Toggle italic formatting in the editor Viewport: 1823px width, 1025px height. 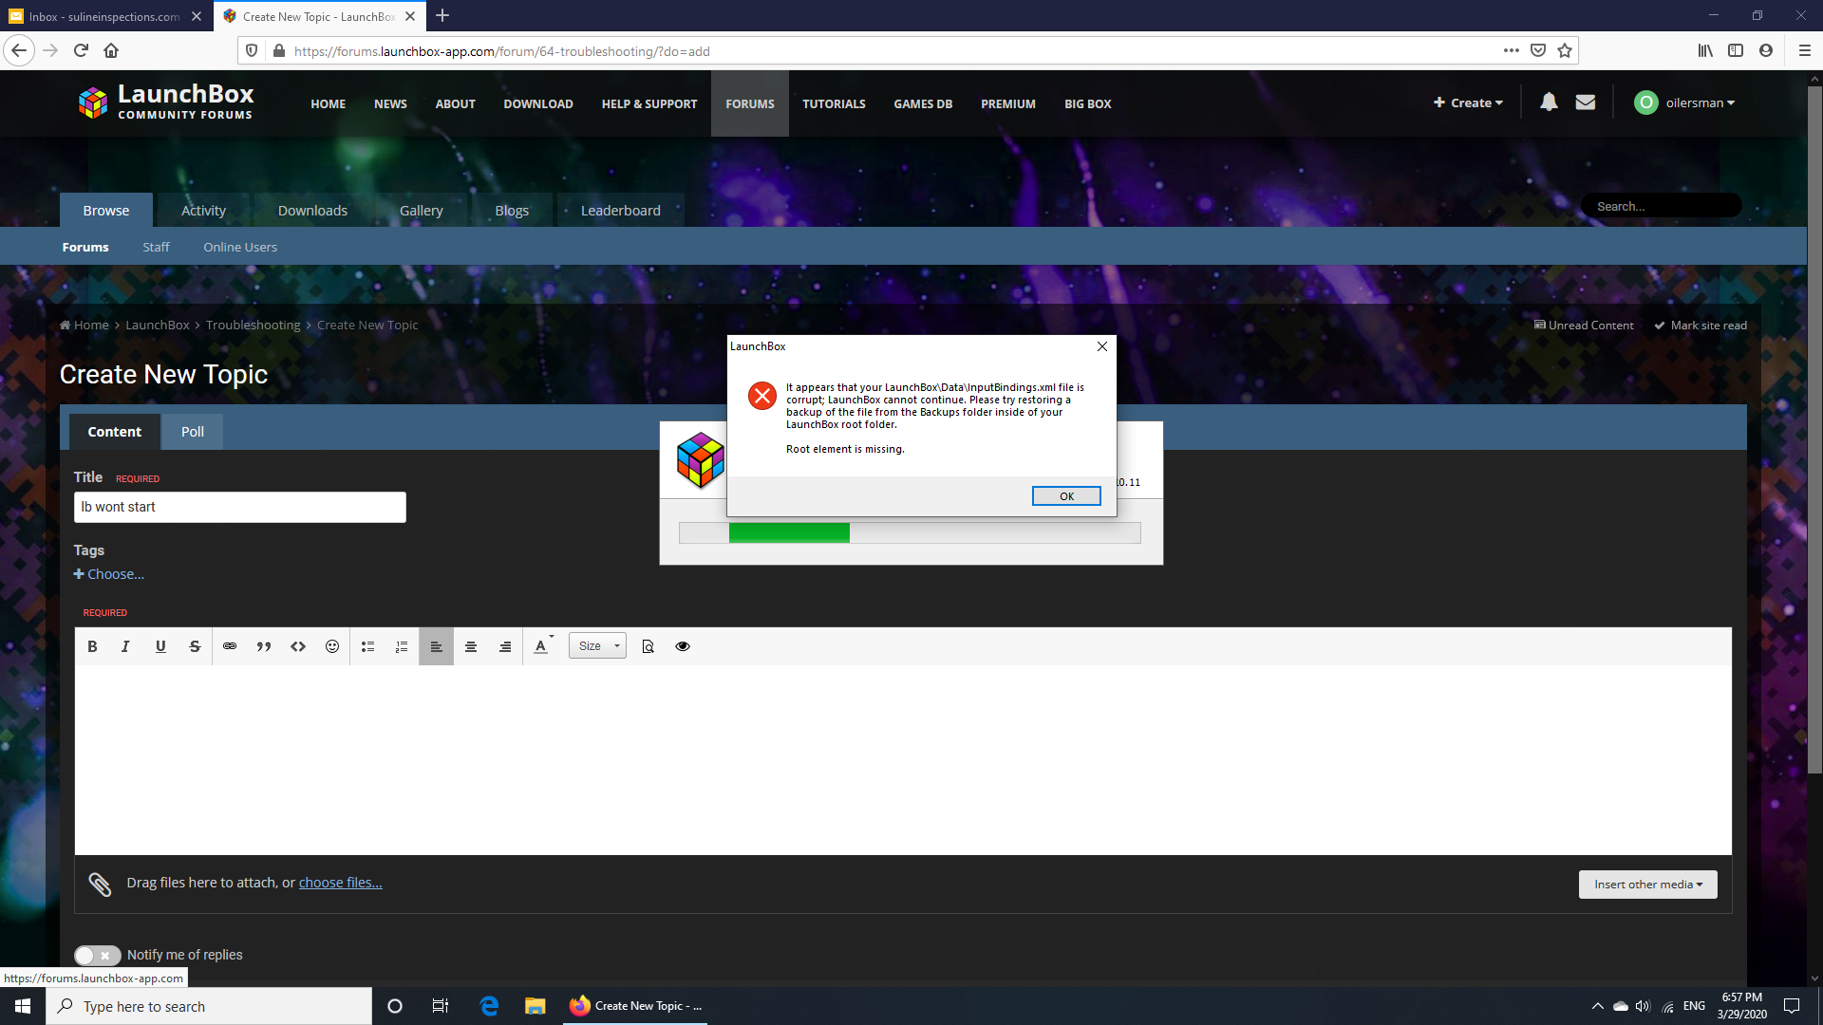click(x=125, y=646)
